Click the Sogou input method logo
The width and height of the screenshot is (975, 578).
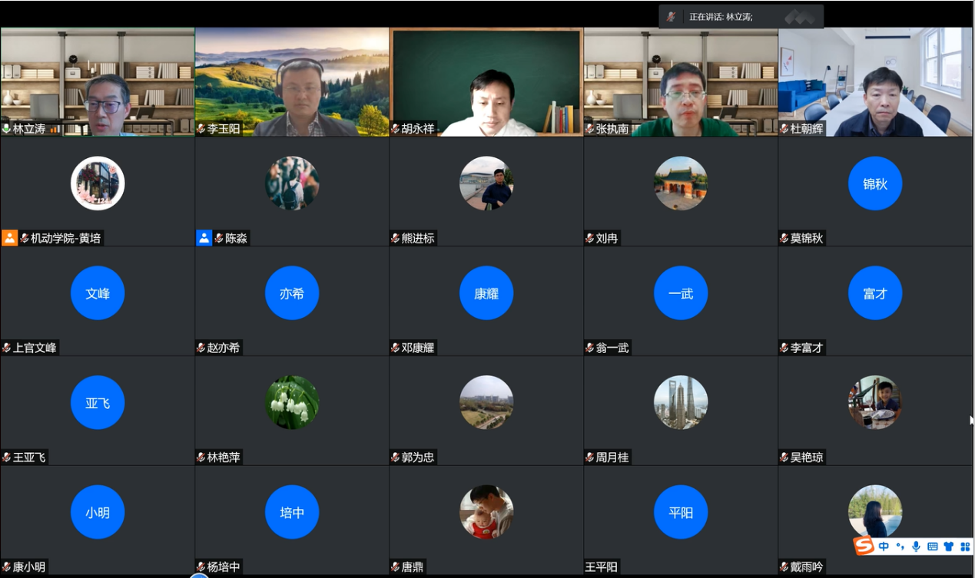click(x=864, y=546)
